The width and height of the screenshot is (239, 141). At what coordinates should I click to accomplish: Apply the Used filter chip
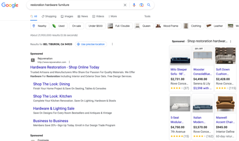59,26
